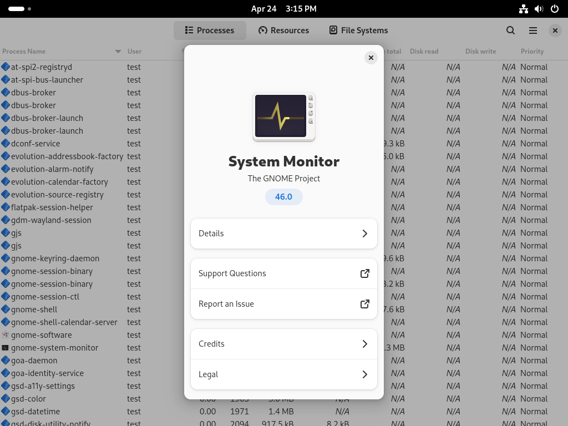Click the volume icon in top bar
The image size is (568, 426).
click(539, 9)
